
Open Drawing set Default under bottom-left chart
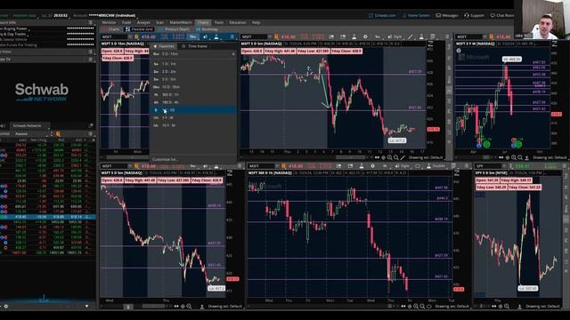pos(225,306)
